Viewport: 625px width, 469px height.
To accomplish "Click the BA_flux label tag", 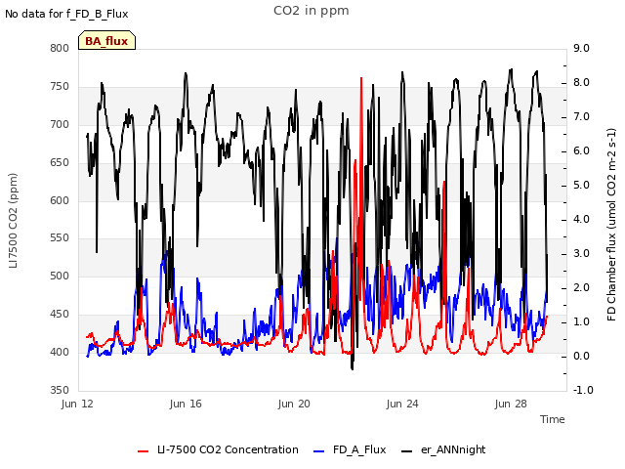I will coord(106,40).
